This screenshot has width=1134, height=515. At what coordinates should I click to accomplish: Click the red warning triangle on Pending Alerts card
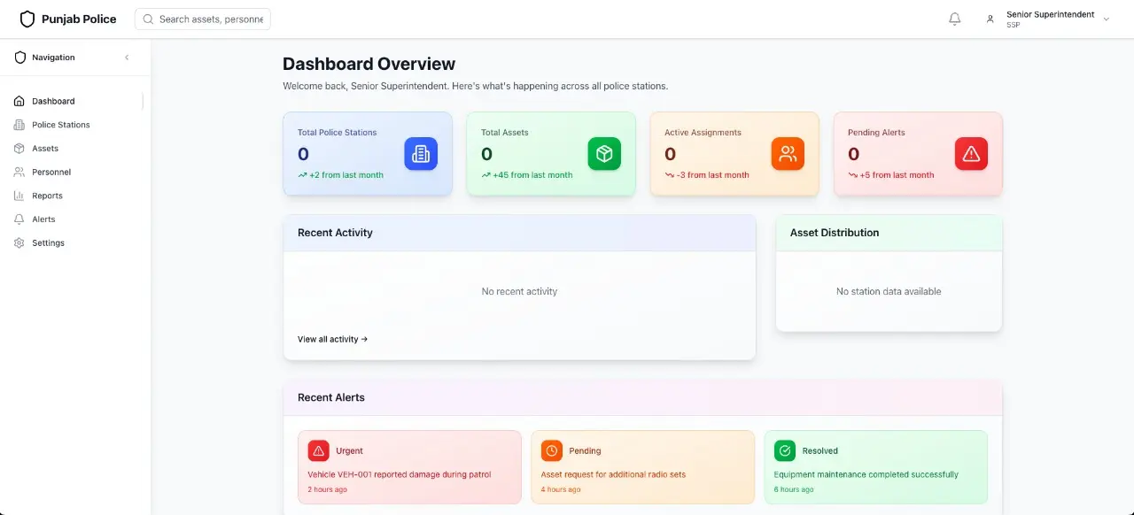point(971,153)
